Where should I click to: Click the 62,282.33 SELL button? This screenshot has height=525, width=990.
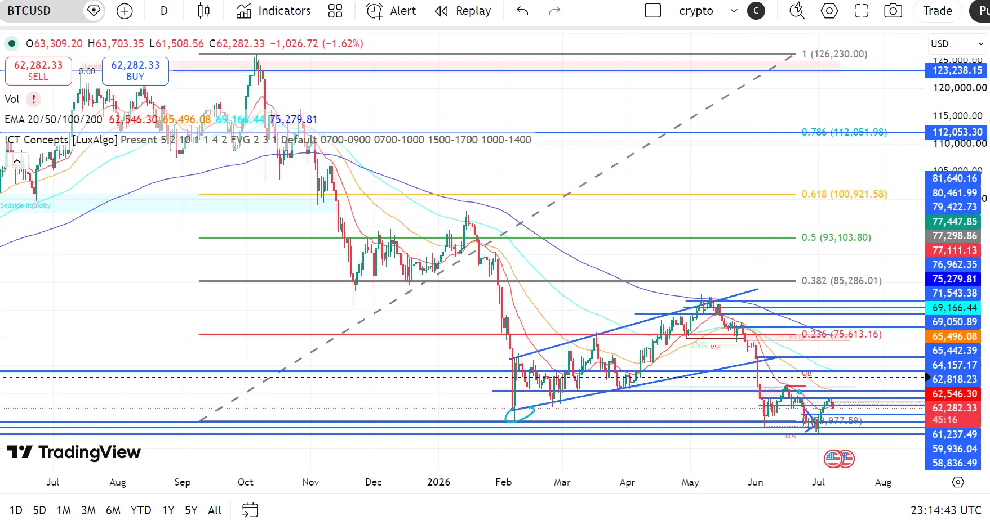pos(38,71)
